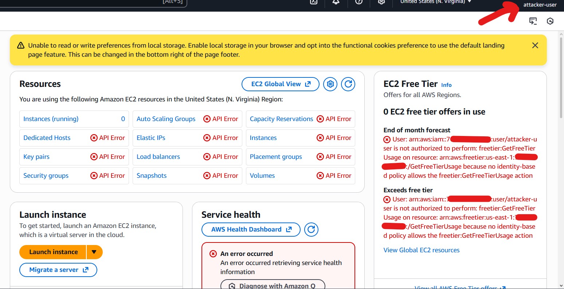Open Resources panel settings gear

pyautogui.click(x=330, y=84)
